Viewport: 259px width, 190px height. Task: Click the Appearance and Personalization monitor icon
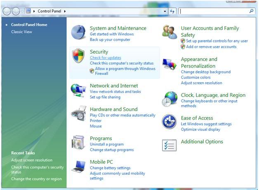[170, 64]
